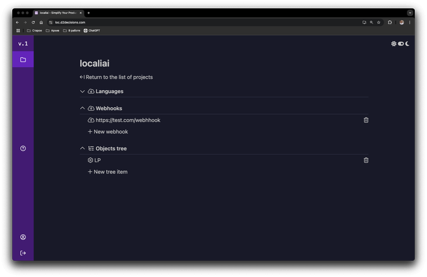
Task: Open the tab search dropdown arrow
Action: (x=410, y=13)
